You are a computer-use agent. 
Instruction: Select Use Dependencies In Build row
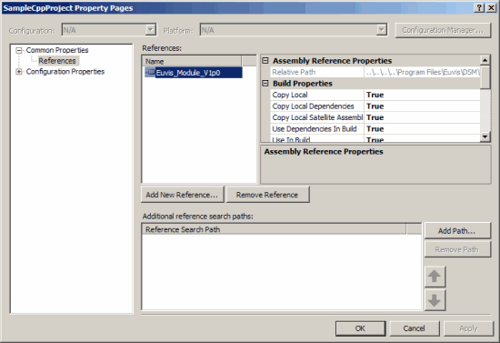coord(375,129)
